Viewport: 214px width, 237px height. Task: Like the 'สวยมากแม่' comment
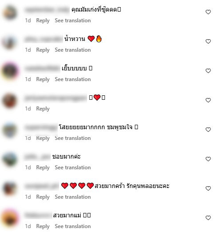pos(208,218)
